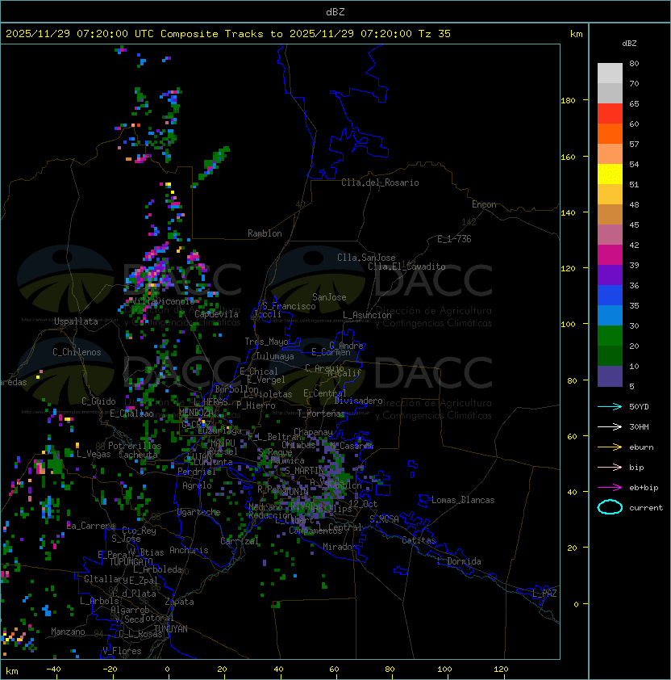
Task: Click the 'Chapanay' place label
Action: [x=313, y=432]
